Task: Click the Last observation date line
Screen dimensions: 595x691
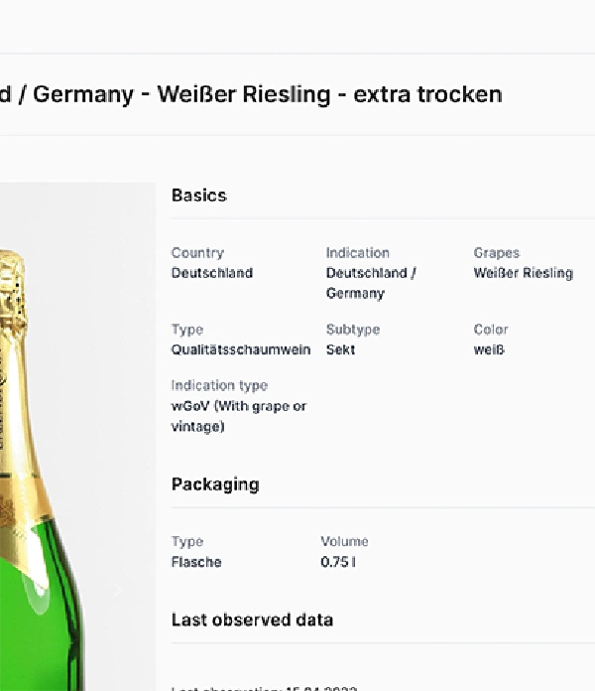Action: [264, 687]
